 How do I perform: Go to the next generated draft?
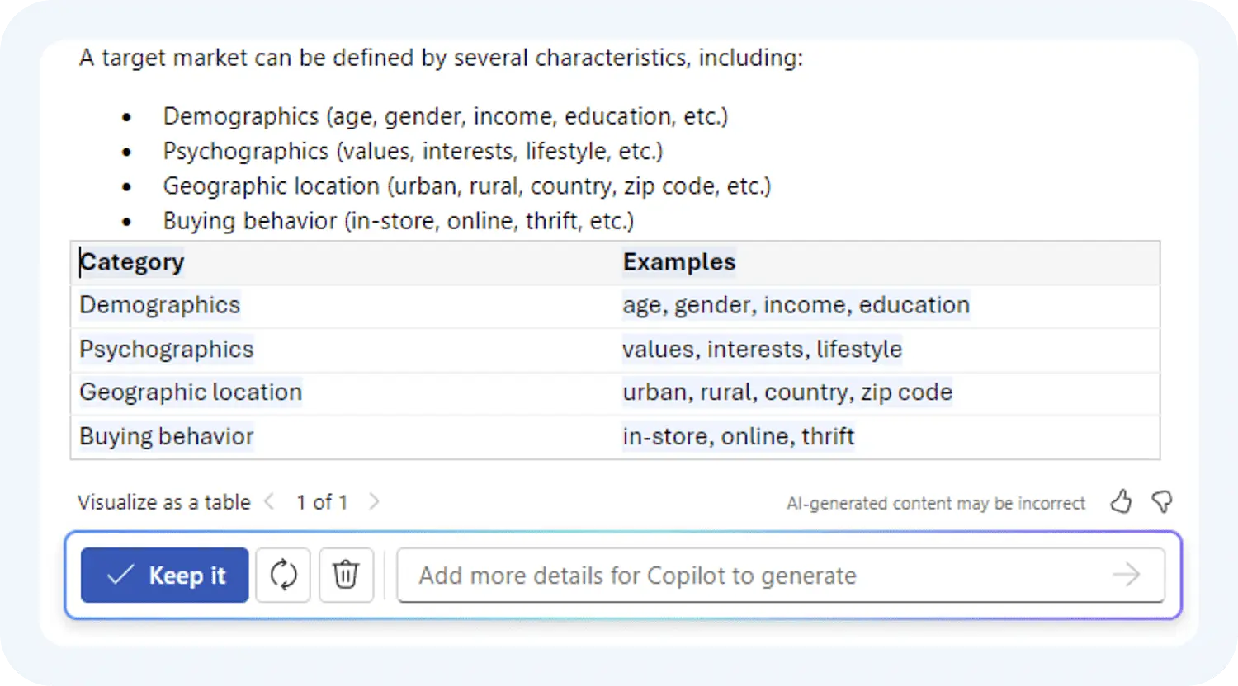374,501
